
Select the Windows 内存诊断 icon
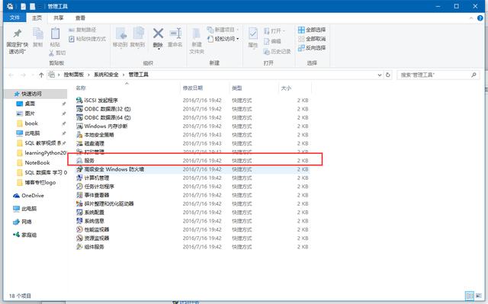(79, 126)
